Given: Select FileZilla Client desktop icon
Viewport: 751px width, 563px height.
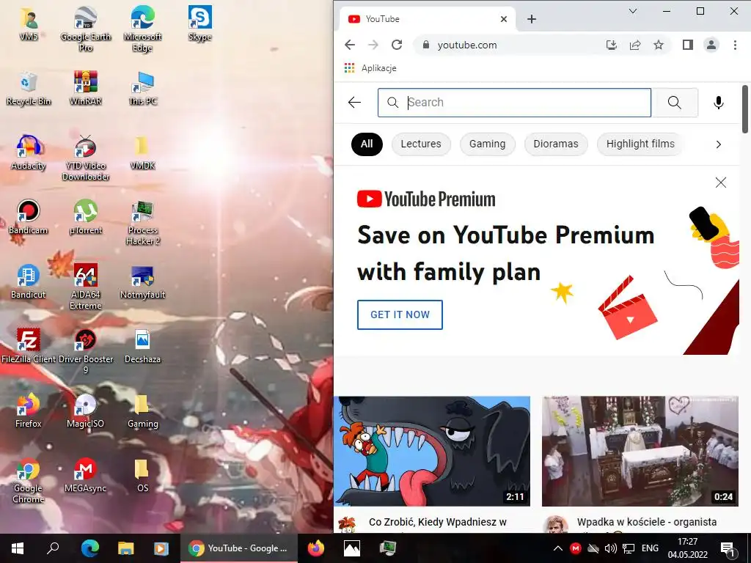Looking at the screenshot, I should tap(29, 347).
